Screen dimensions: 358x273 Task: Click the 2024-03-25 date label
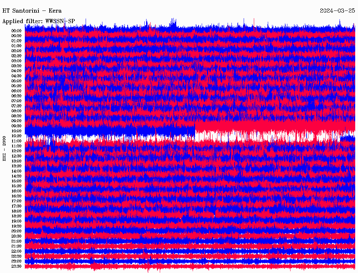(x=337, y=11)
